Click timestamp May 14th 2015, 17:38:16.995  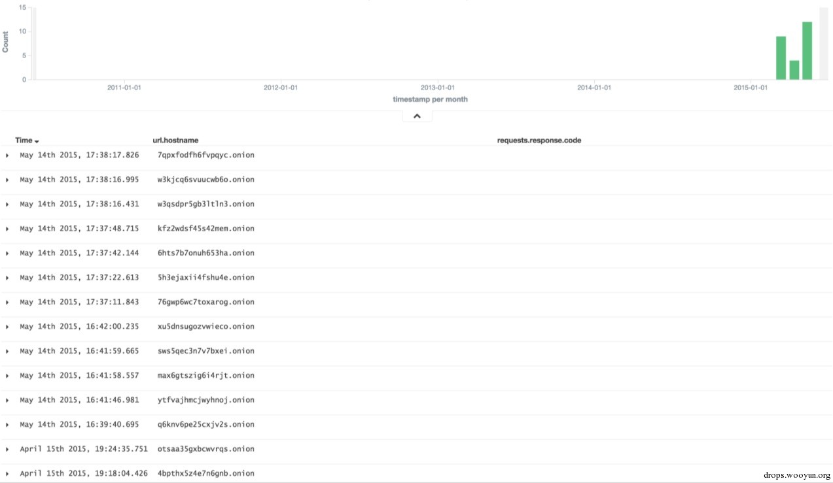coord(79,179)
